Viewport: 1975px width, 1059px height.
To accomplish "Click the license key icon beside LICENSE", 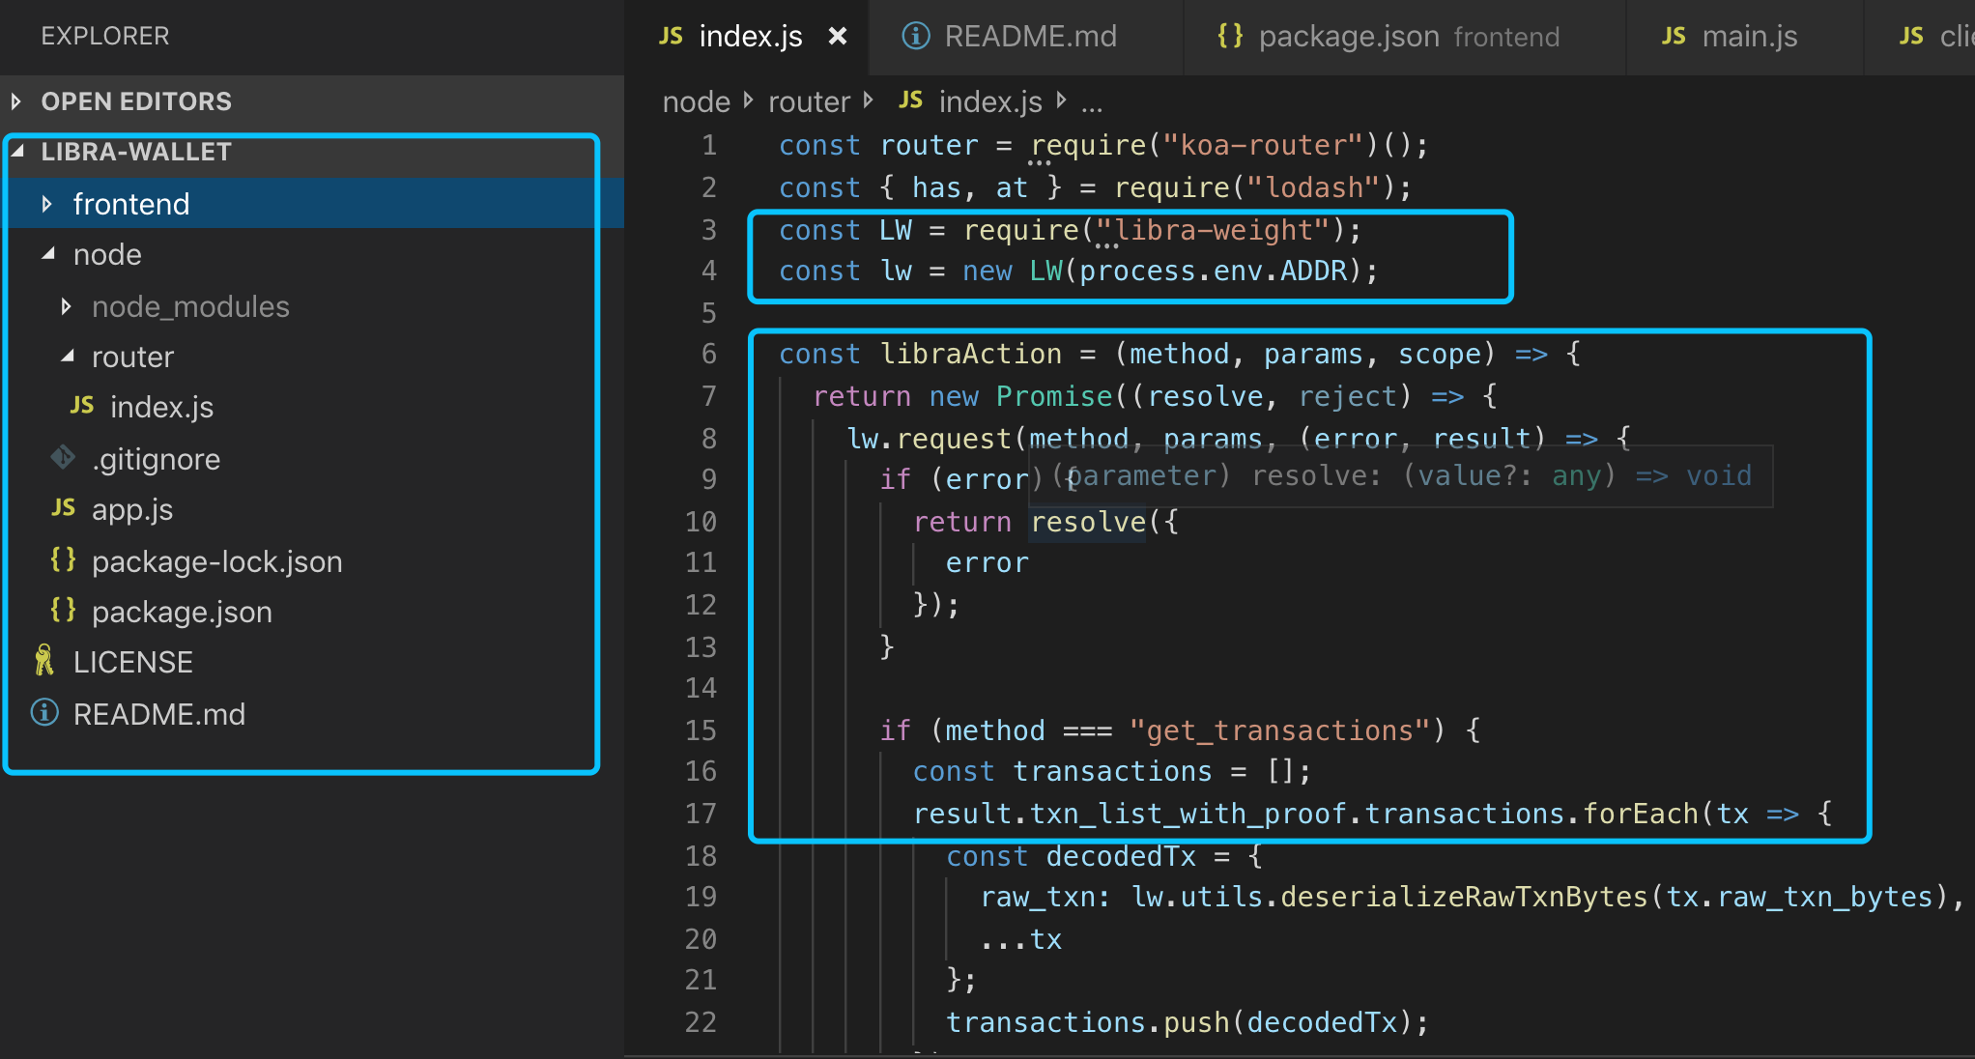I will tap(43, 661).
